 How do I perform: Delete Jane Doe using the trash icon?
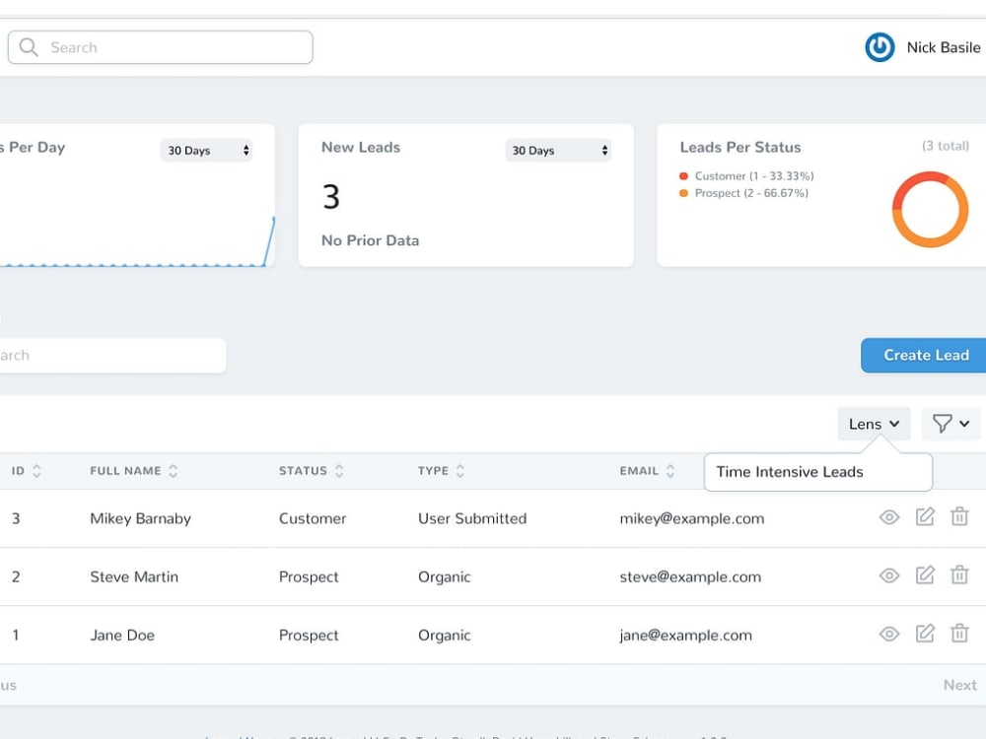pos(959,635)
